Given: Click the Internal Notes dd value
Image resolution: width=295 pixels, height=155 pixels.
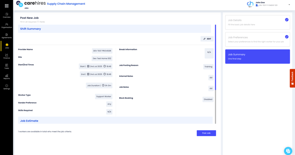Looking at the screenshot, I should pyautogui.click(x=211, y=77).
